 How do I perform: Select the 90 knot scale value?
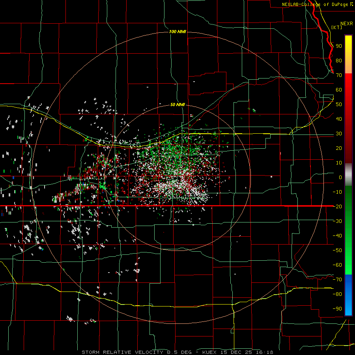339,46
